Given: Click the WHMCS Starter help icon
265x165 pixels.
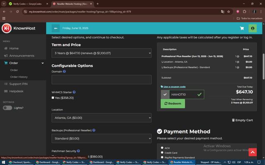Looking at the screenshot, I should click(74, 92).
